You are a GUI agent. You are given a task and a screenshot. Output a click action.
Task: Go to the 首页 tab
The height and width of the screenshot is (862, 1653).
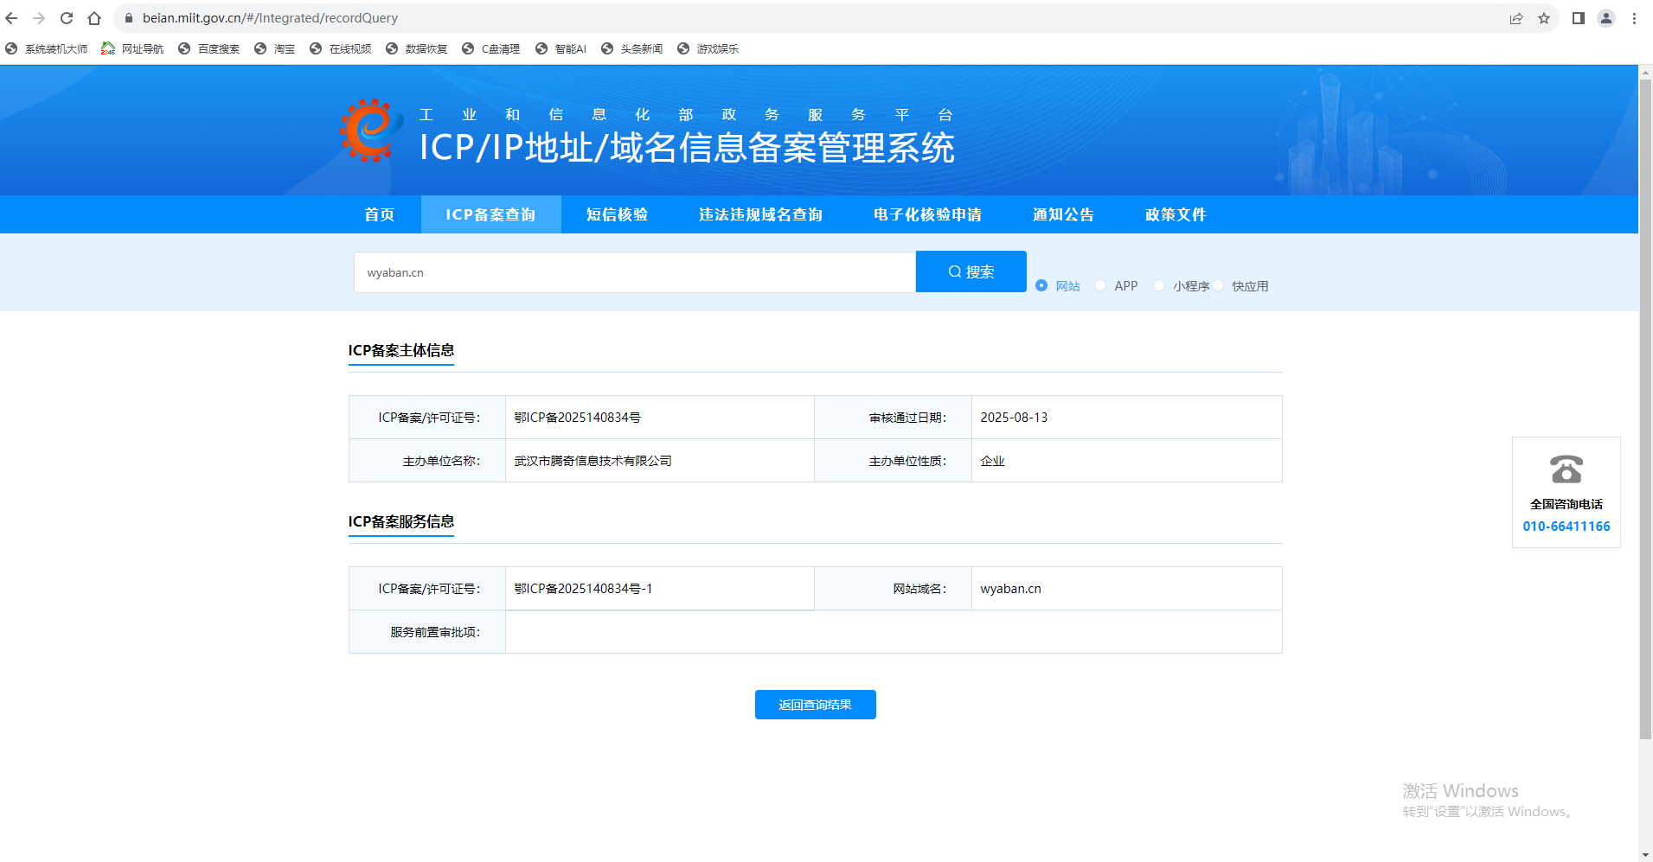pyautogui.click(x=380, y=214)
